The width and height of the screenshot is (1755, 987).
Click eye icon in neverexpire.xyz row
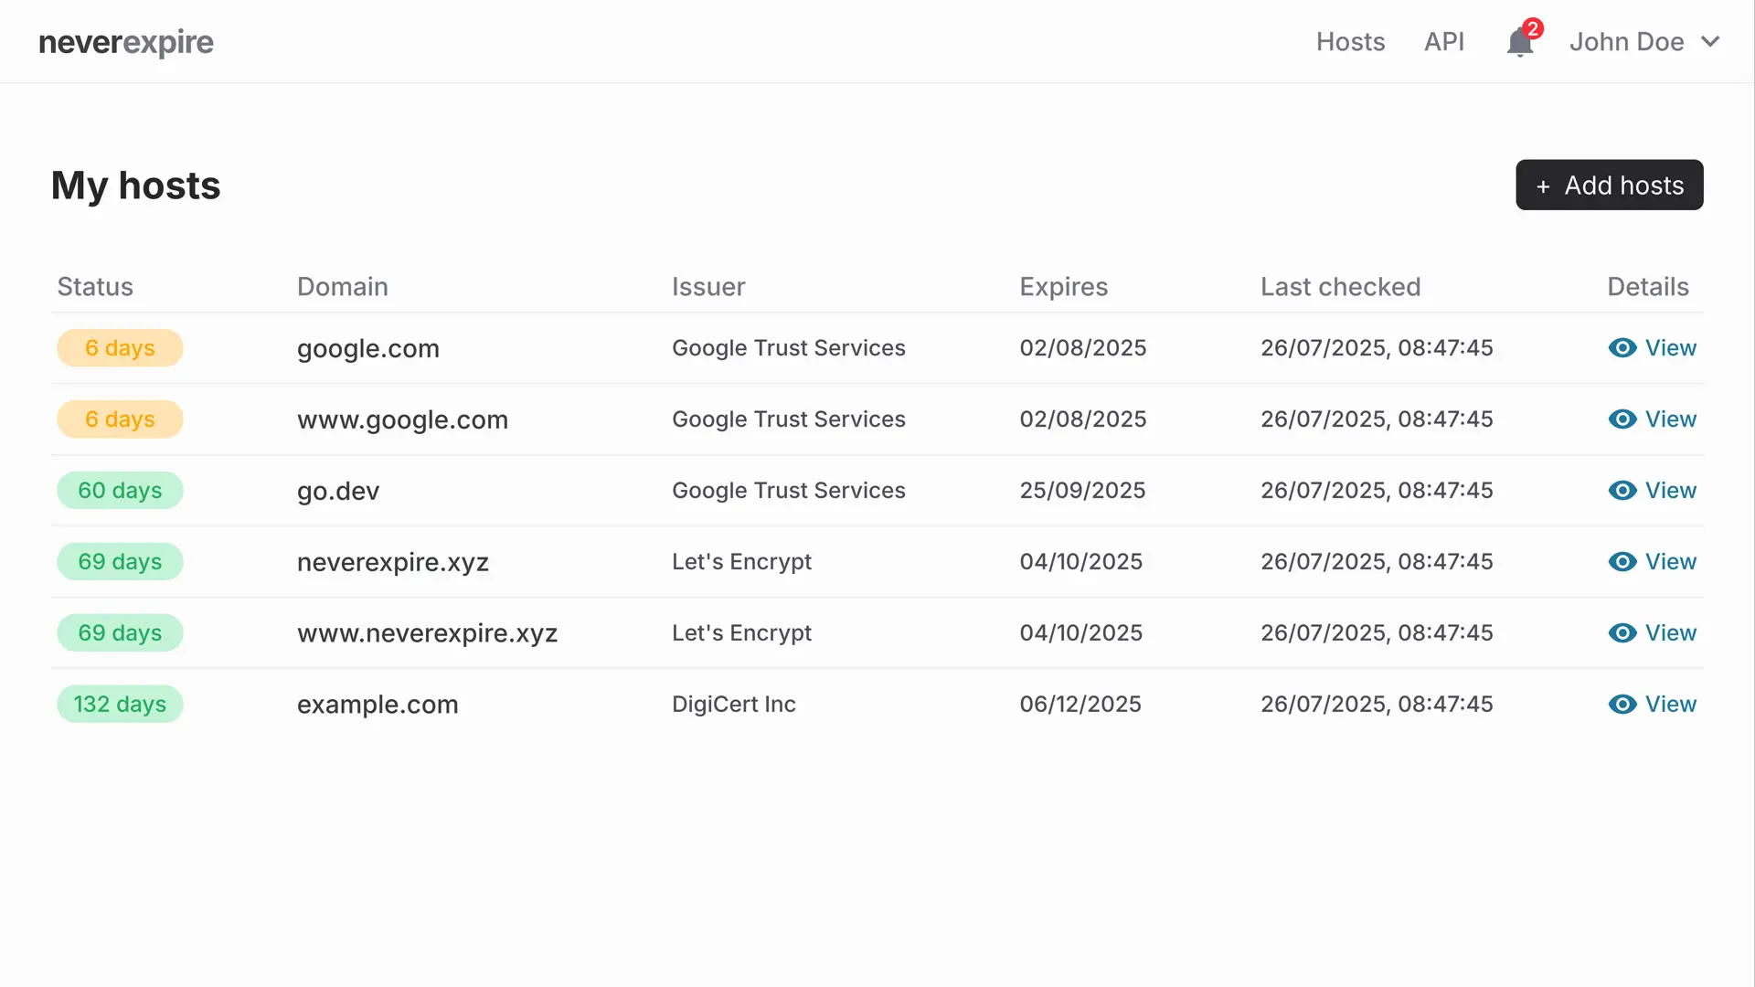pyautogui.click(x=1622, y=562)
